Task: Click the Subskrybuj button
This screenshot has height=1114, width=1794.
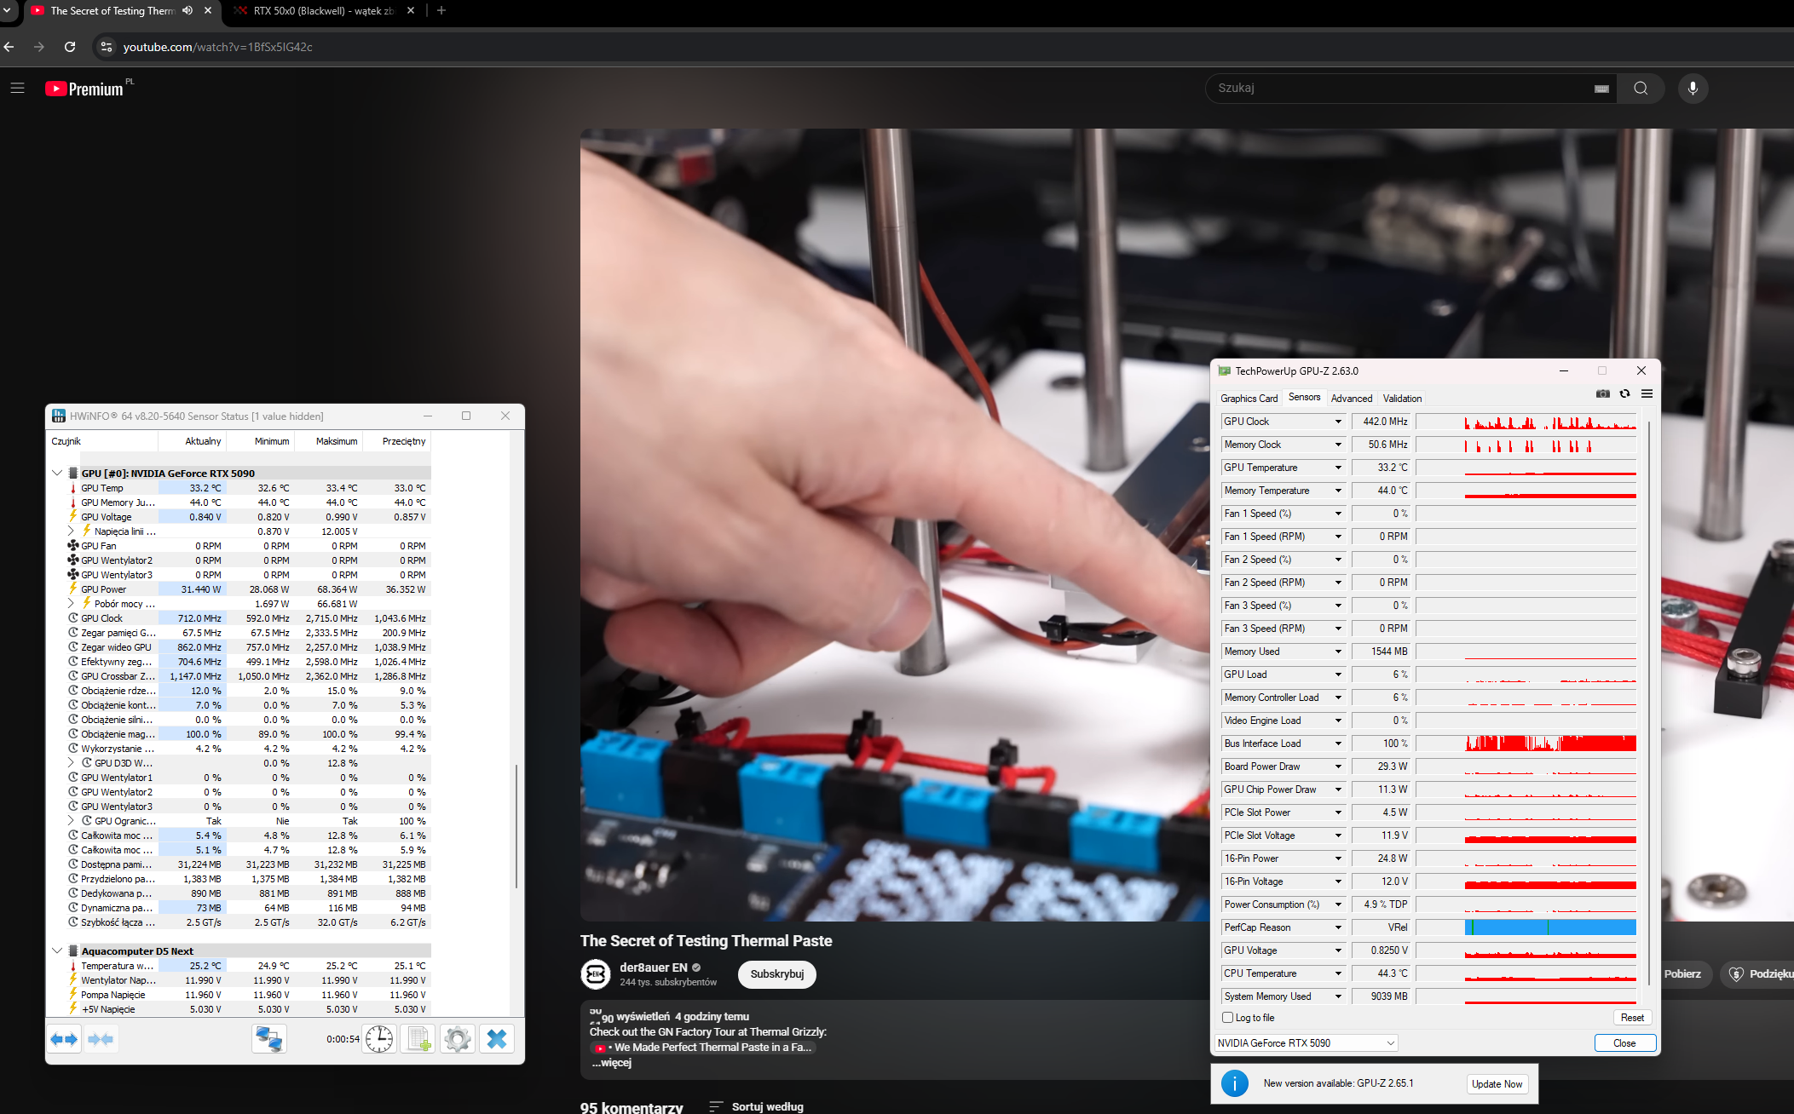Action: coord(776,974)
